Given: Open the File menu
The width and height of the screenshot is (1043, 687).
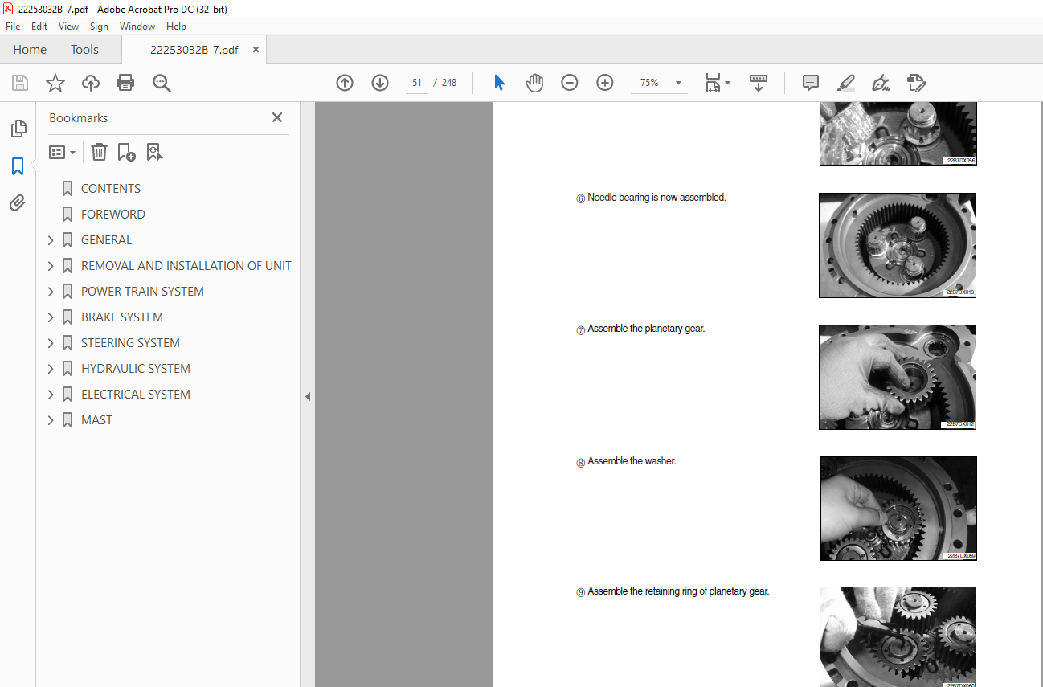Looking at the screenshot, I should coord(13,27).
